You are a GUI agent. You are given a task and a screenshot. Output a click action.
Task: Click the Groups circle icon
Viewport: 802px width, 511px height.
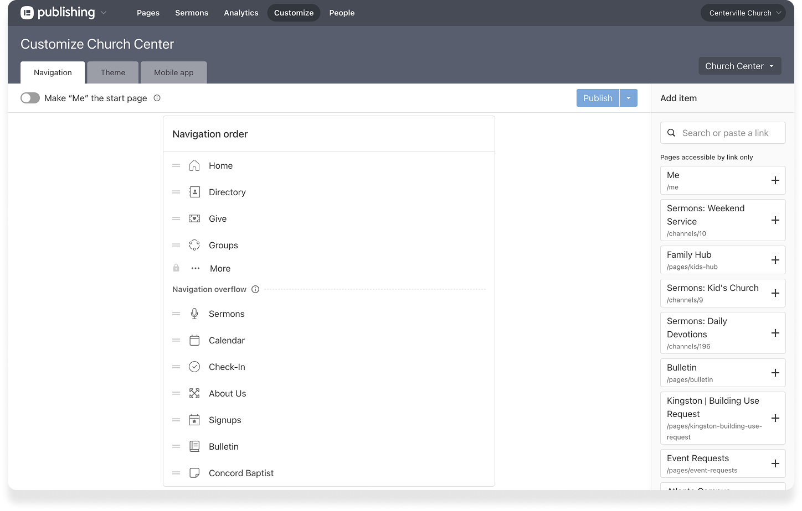(194, 246)
